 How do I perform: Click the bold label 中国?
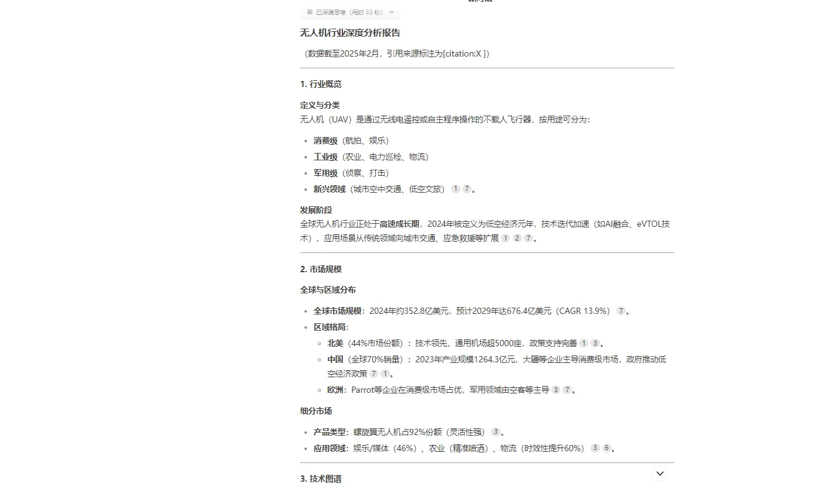(336, 359)
